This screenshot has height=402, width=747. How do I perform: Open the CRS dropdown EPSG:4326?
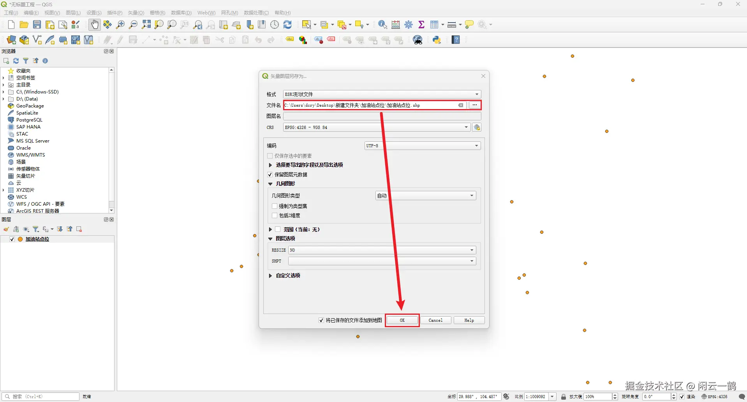point(377,127)
